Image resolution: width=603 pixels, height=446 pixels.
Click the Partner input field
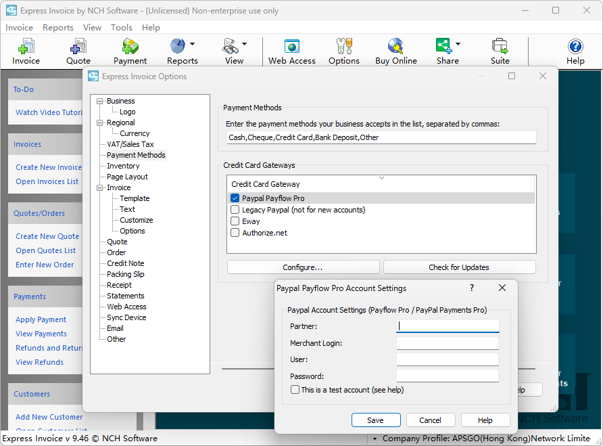tap(448, 326)
